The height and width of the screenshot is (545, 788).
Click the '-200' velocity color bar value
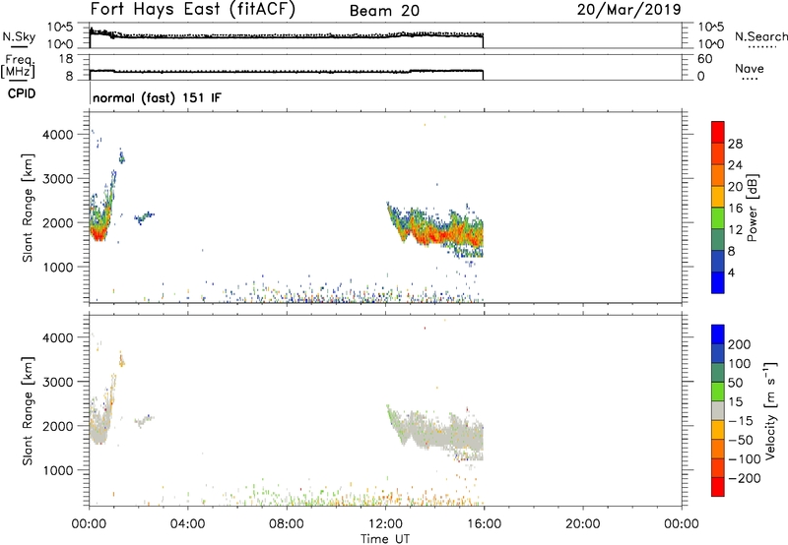tap(745, 478)
